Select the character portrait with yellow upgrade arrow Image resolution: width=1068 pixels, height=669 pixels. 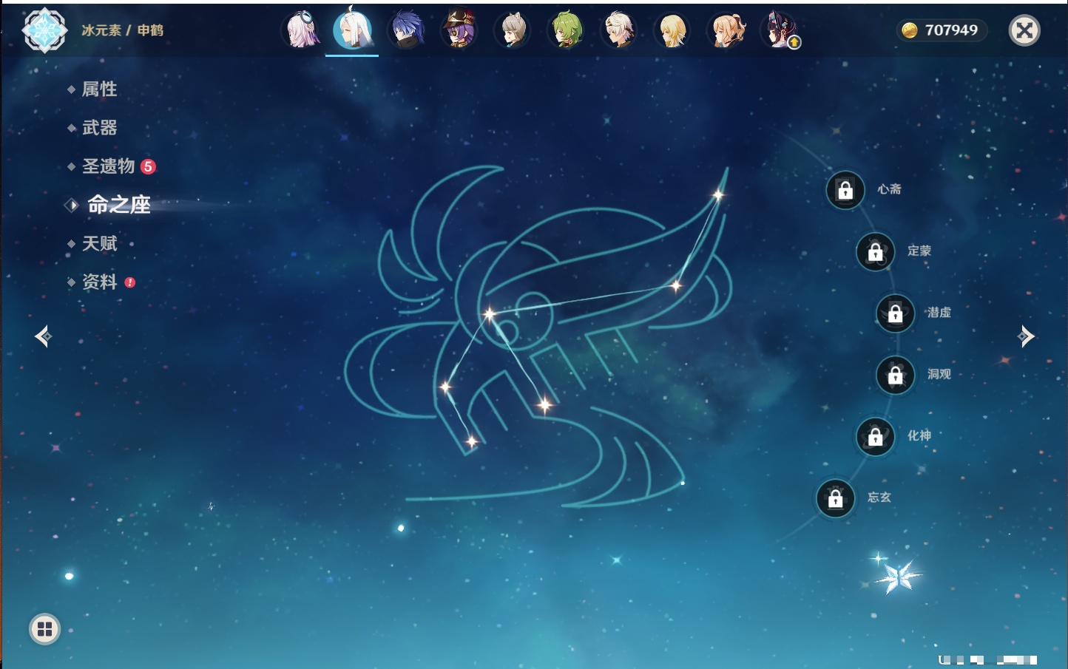[x=780, y=30]
